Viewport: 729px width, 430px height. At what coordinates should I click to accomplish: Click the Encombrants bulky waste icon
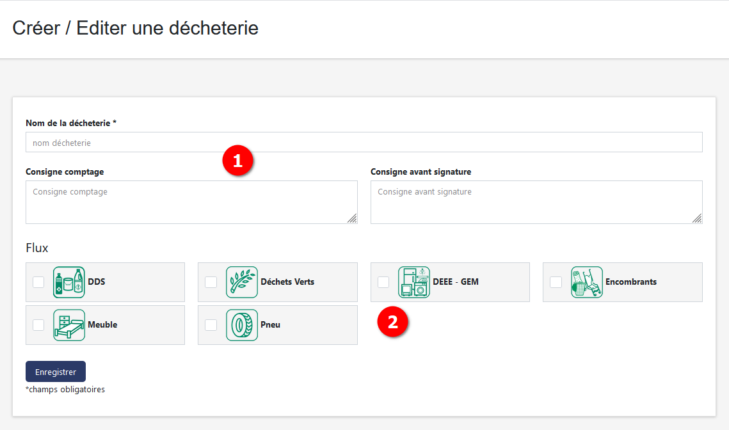point(587,282)
